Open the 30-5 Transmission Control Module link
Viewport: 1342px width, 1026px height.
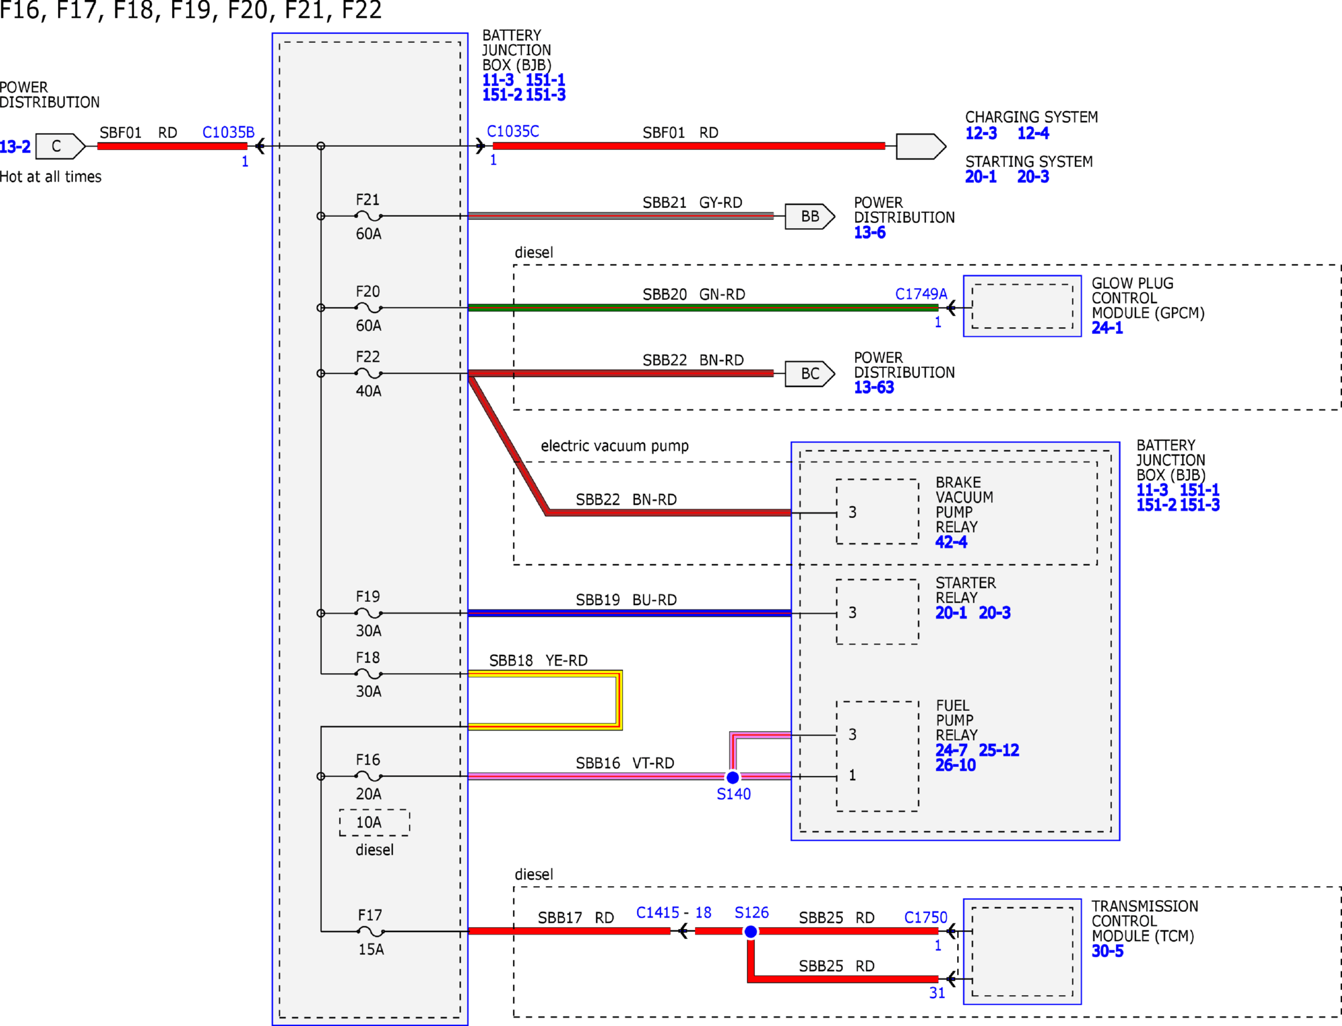(x=1108, y=951)
